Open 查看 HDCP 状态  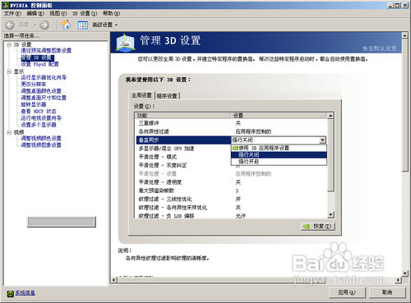39,111
